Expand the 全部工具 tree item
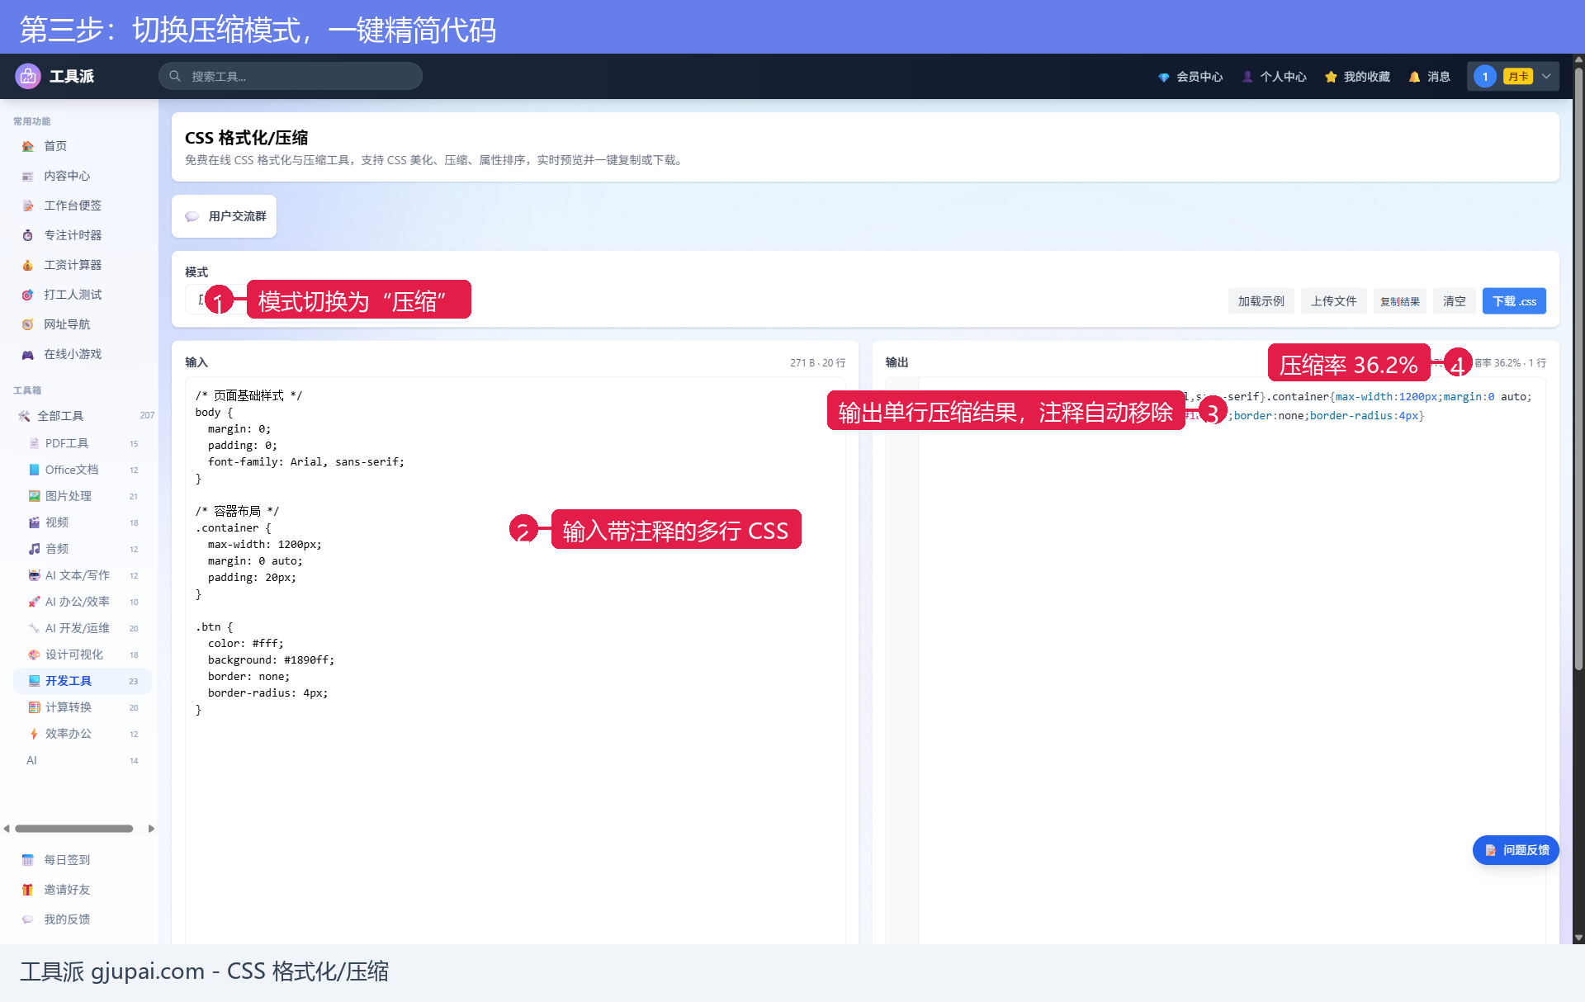Viewport: 1585px width, 1002px height. [83, 416]
